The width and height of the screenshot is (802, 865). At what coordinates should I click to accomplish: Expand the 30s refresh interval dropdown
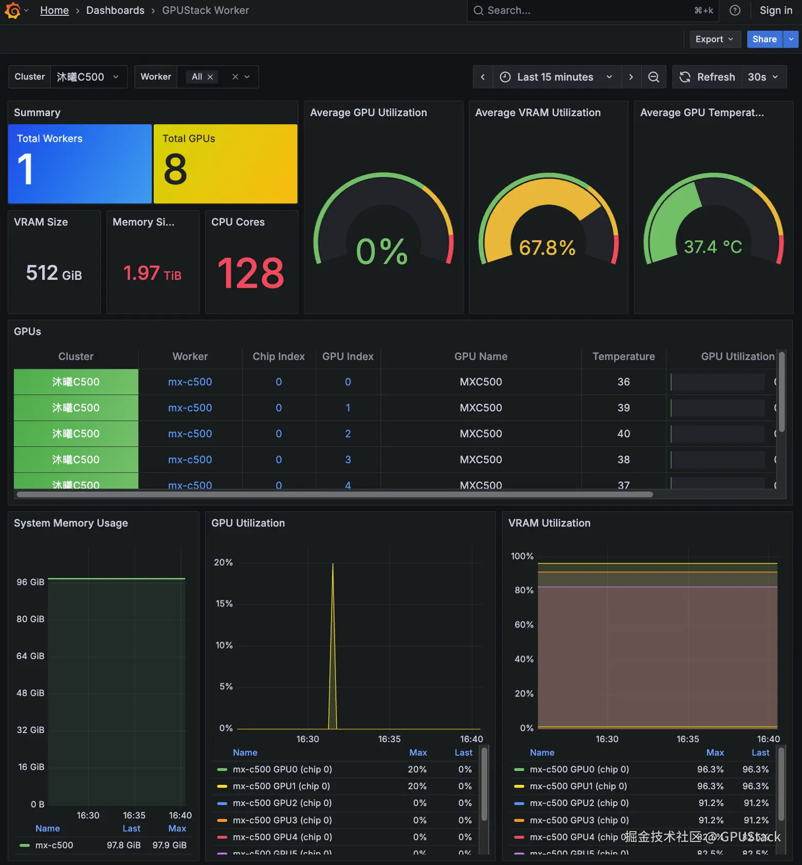pyautogui.click(x=763, y=77)
